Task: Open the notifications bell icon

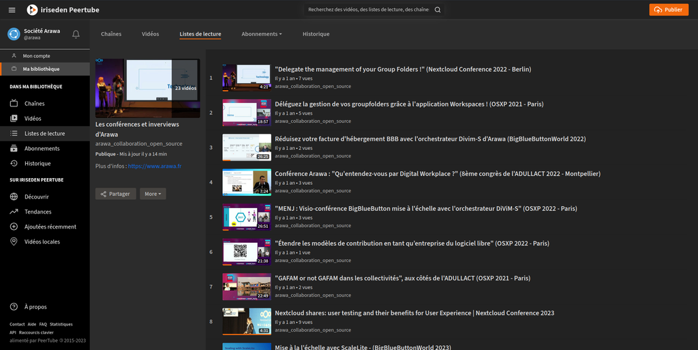Action: tap(76, 34)
